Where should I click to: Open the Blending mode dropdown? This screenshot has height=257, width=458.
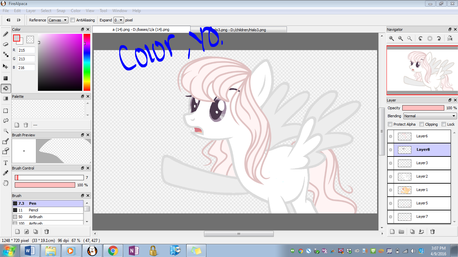pyautogui.click(x=430, y=116)
